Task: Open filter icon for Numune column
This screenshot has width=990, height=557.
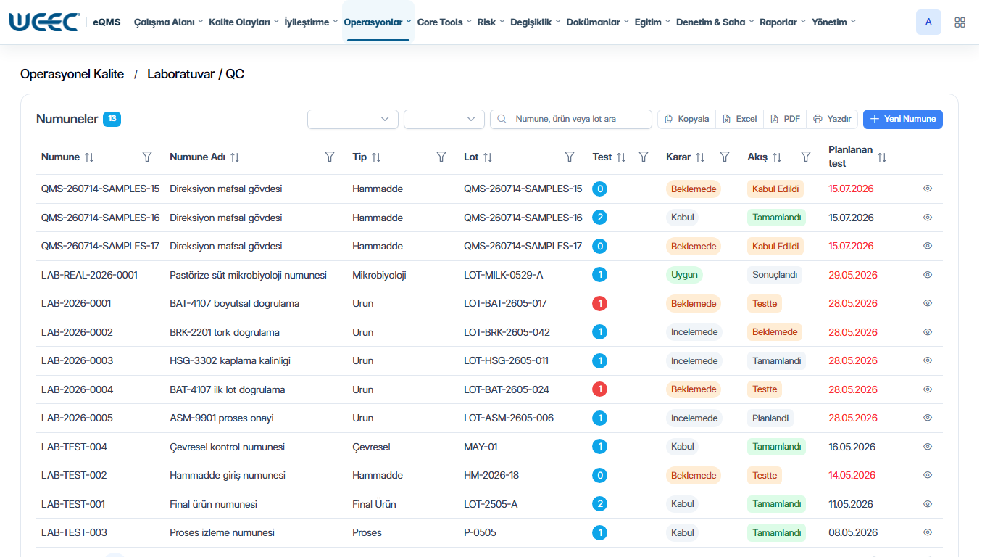Action: [147, 157]
